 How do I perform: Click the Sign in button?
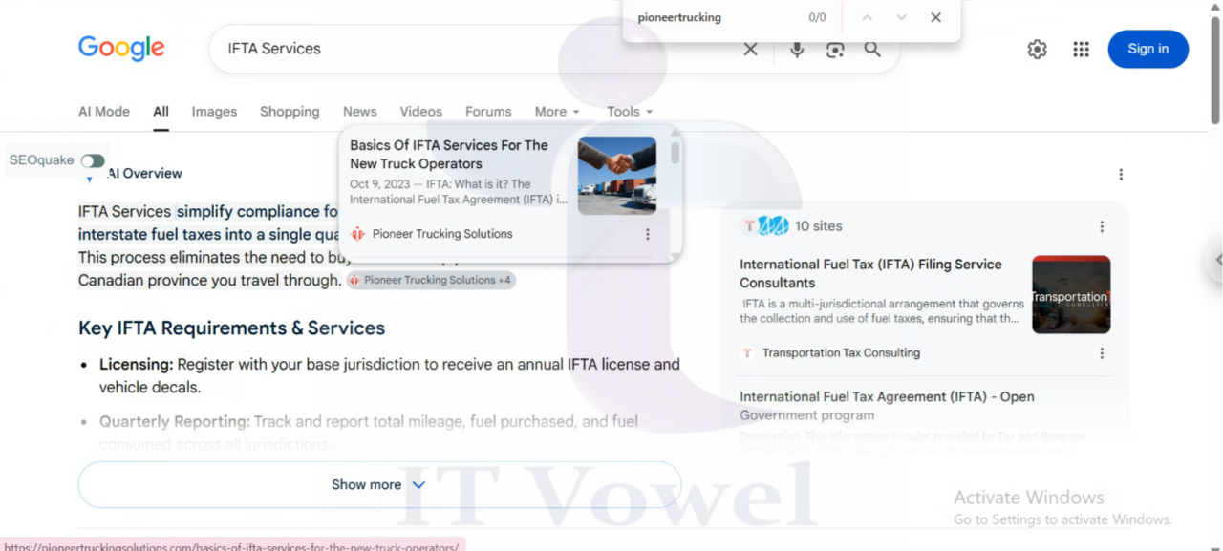pos(1148,49)
